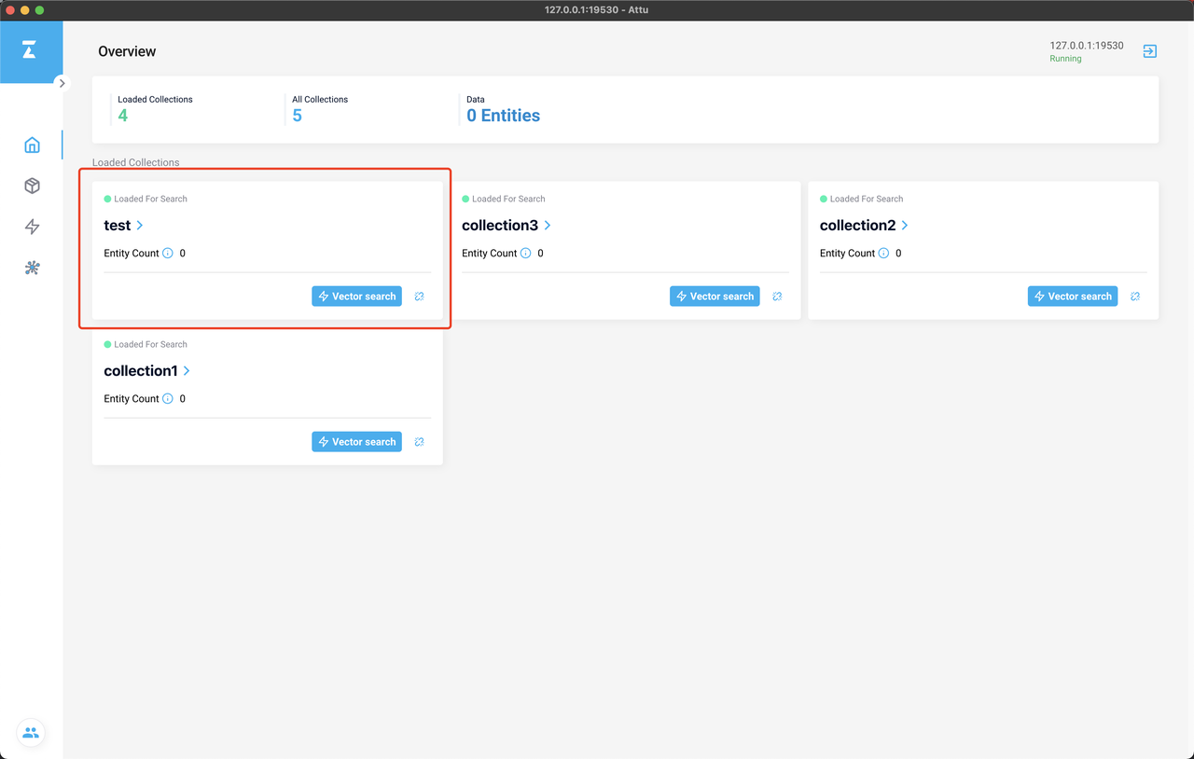The height and width of the screenshot is (759, 1194).
Task: Click Vector search button on collection1 card
Action: point(356,442)
